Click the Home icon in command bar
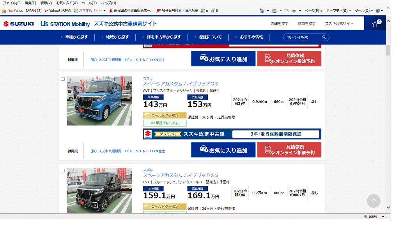Viewport: 393px width, 246px height. point(262,11)
